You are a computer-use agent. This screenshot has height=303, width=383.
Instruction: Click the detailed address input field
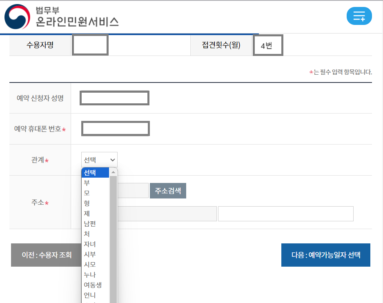pyautogui.click(x=285, y=214)
